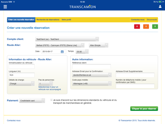Tap the Transcamion logo
The height and width of the screenshot is (124, 165).
pyautogui.click(x=82, y=7)
